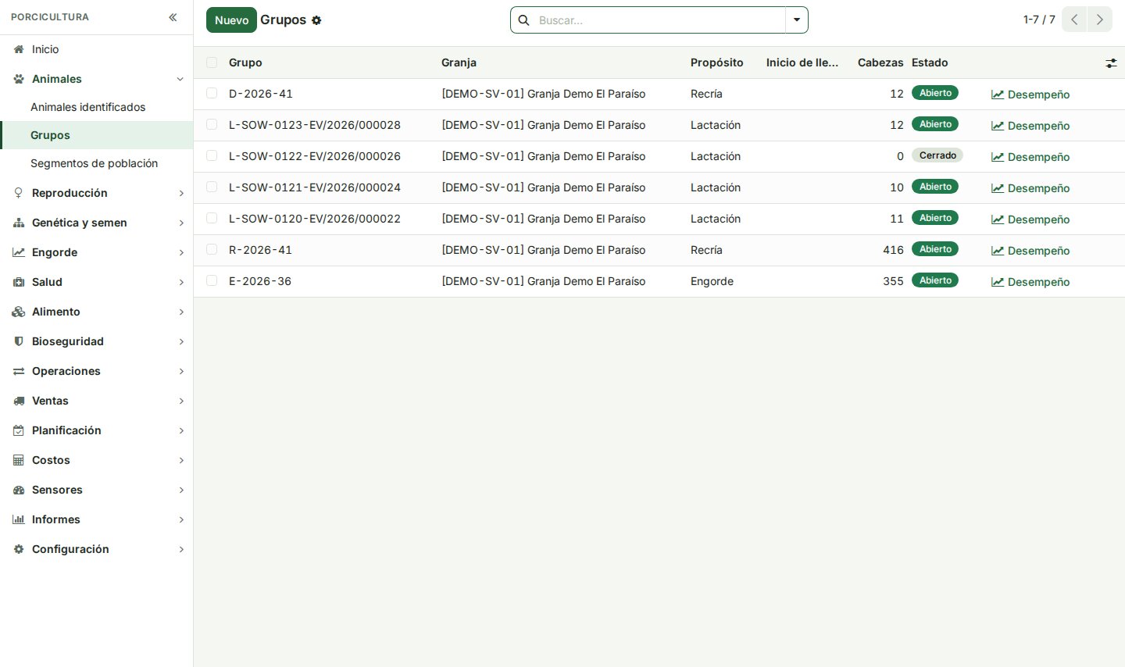The width and height of the screenshot is (1125, 667).
Task: Click the Operaciones exchange arrows icon
Action: click(19, 371)
